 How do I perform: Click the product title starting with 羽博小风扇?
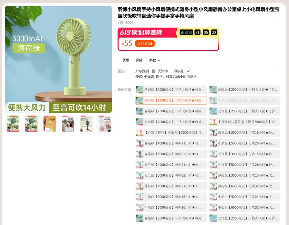tap(199, 13)
